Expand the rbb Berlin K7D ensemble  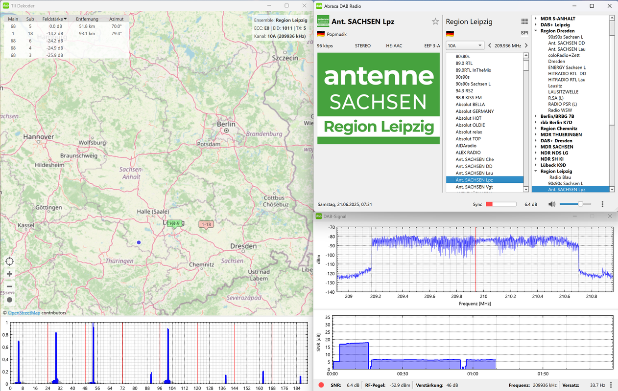pos(536,122)
